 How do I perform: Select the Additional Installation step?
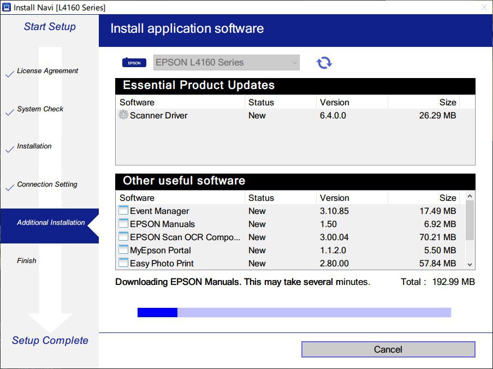[51, 223]
